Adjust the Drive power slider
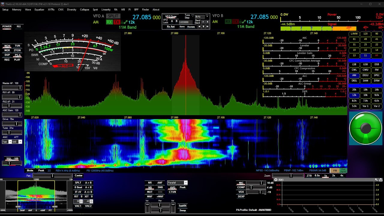Image resolution: width=384 pixels, height=216 pixels. [12, 124]
